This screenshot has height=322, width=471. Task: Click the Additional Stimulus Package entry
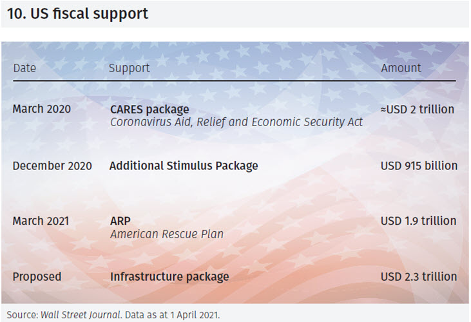tap(184, 166)
